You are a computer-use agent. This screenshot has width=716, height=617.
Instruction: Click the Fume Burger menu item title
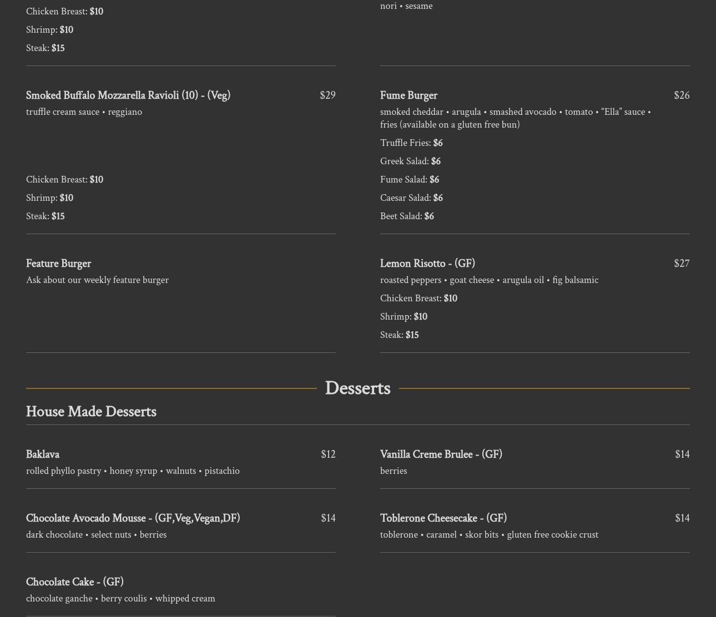(409, 95)
